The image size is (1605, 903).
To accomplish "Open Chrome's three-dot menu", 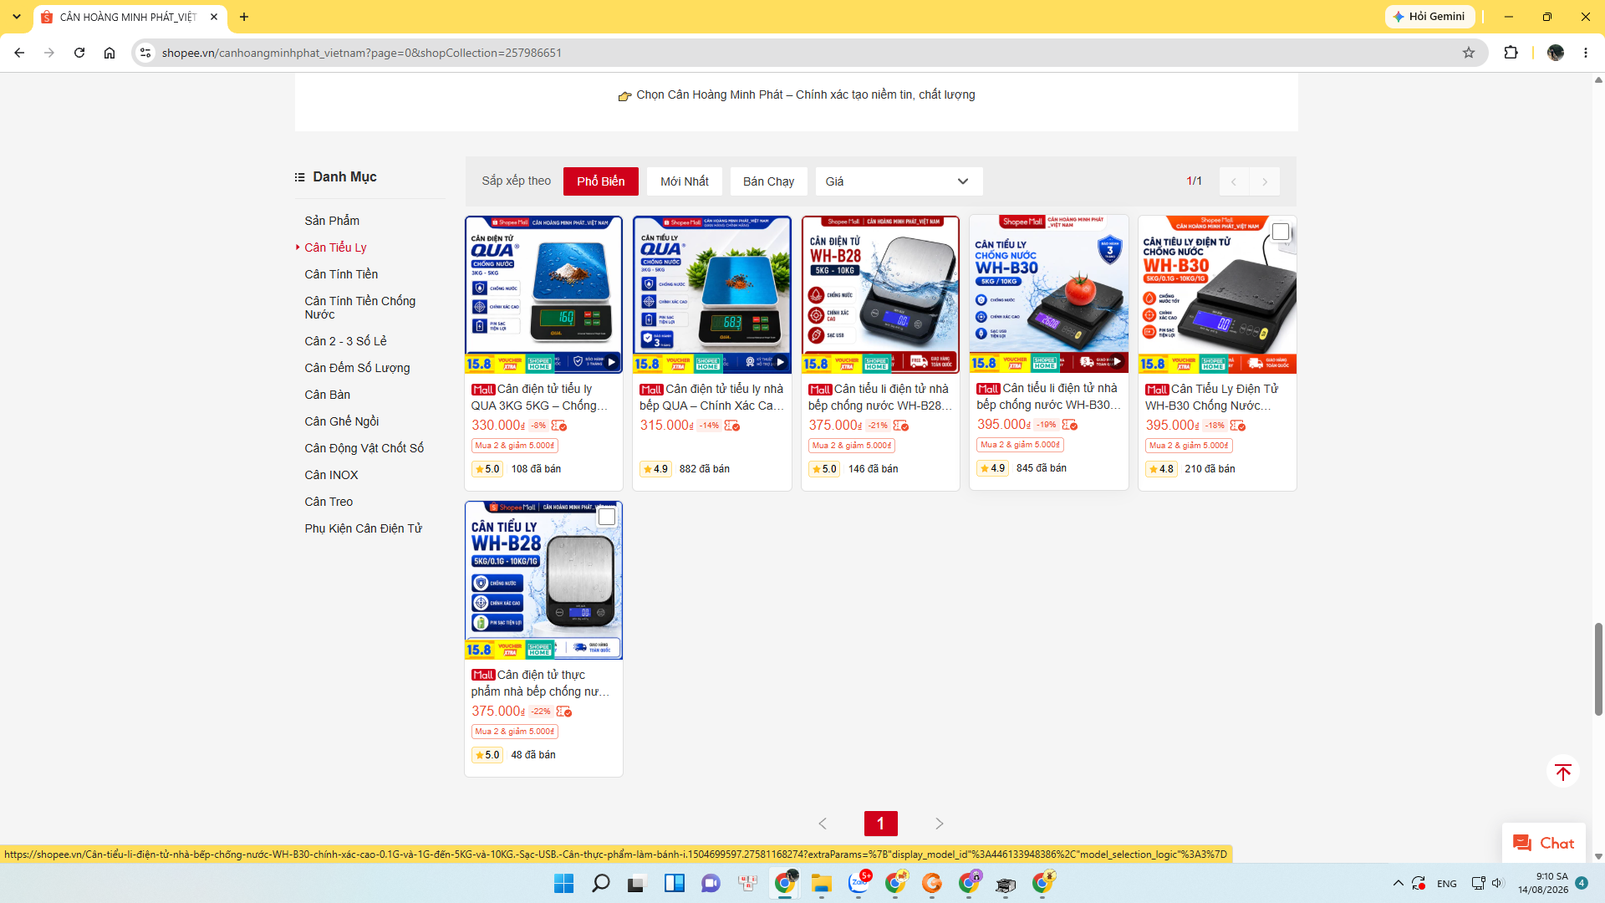I will point(1586,53).
